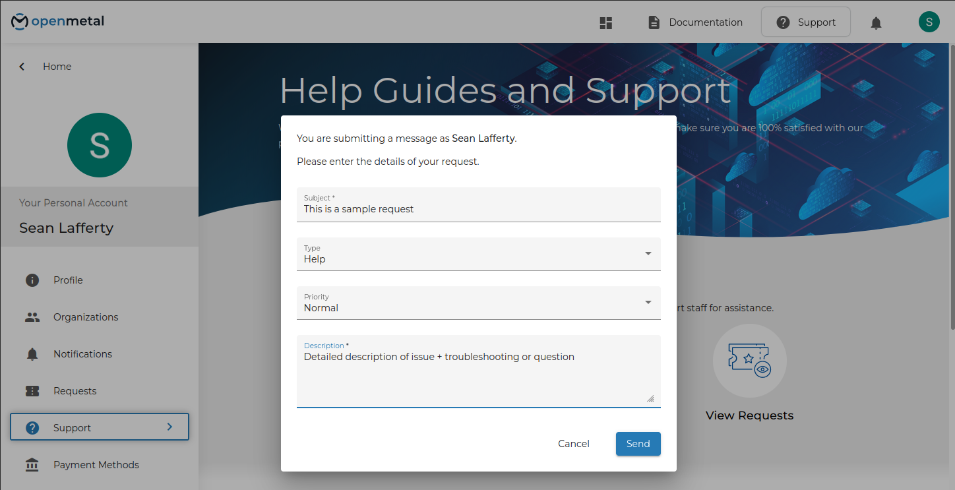955x490 pixels.
Task: Open the Type dropdown set to Help
Action: coord(478,254)
